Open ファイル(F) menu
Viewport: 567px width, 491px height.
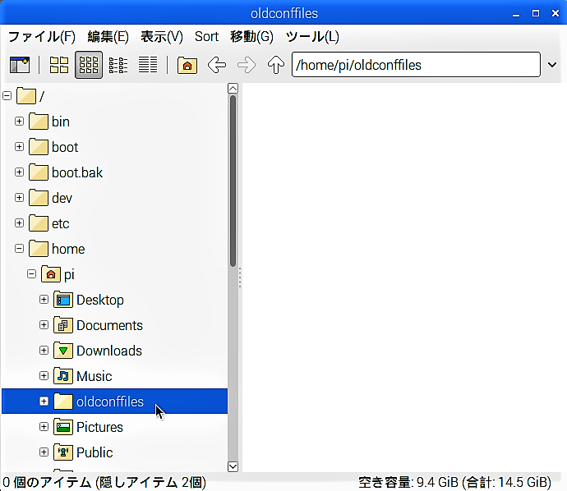(42, 36)
